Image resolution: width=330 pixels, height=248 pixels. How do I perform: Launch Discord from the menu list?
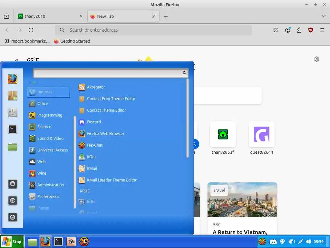click(90, 122)
